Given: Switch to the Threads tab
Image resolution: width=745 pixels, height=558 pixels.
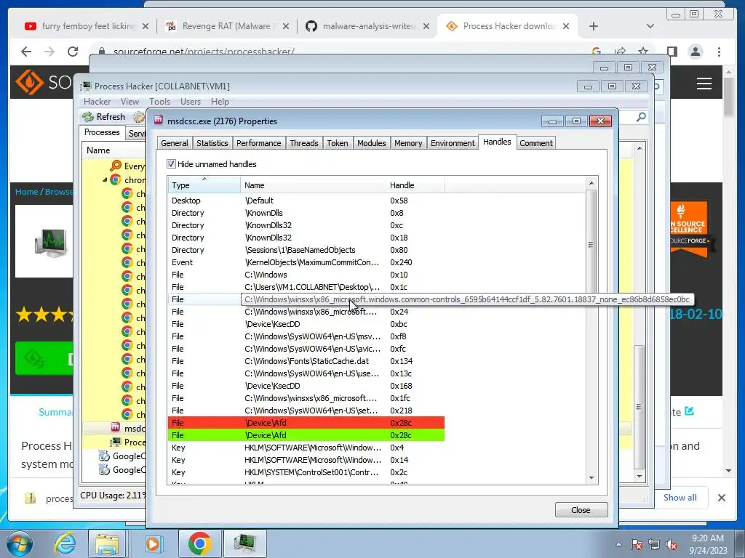Looking at the screenshot, I should pos(304,143).
